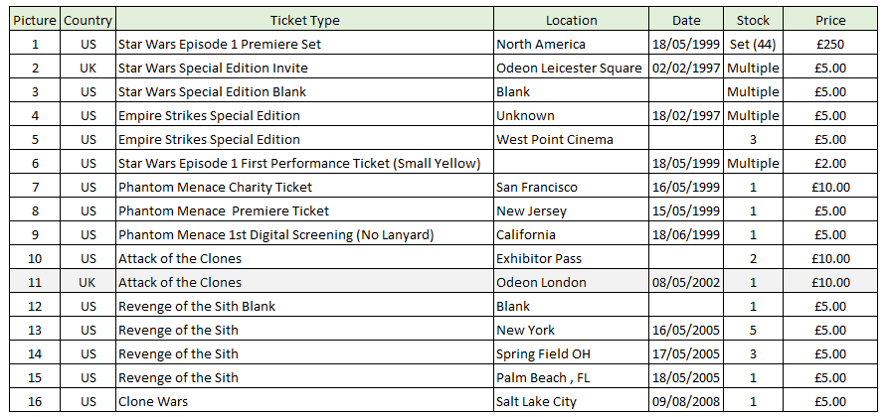Screen dimensions: 888x417
Task: Click the Salt Lake City cell
Action: pos(572,401)
